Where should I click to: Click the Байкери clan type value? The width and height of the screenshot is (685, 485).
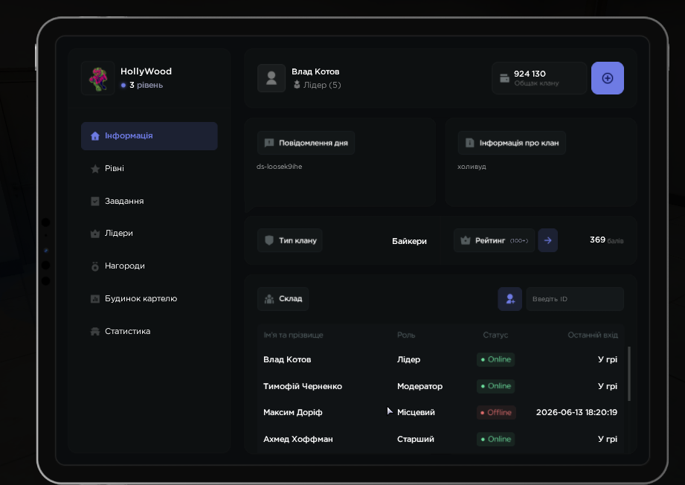point(409,241)
